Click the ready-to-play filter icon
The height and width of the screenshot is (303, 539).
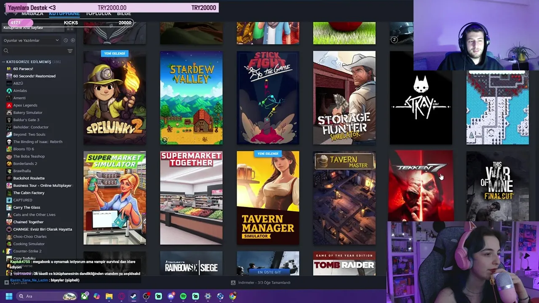tap(73, 40)
